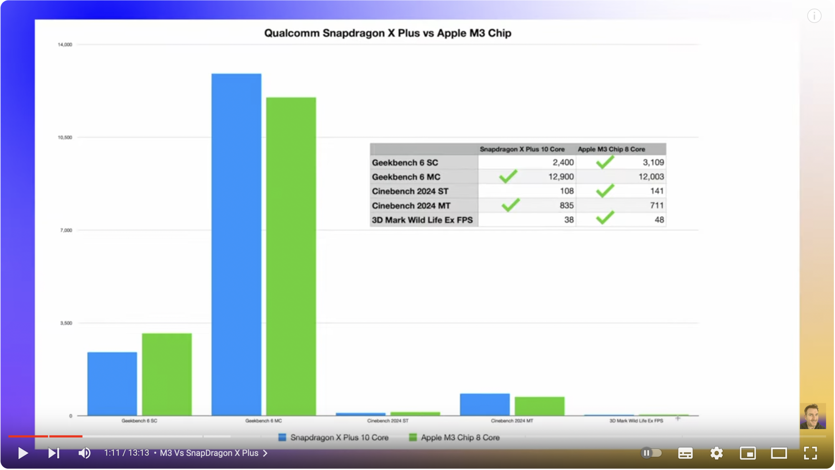Click the blue Snapdragon legend swatch
Viewport: 835px width, 470px height.
pos(282,438)
